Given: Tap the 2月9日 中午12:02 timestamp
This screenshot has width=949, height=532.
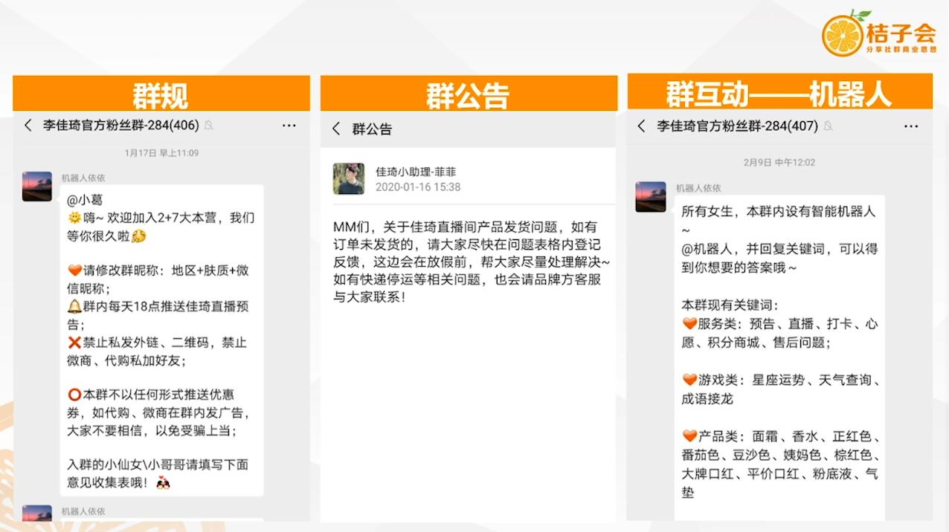Looking at the screenshot, I should coord(779,162).
